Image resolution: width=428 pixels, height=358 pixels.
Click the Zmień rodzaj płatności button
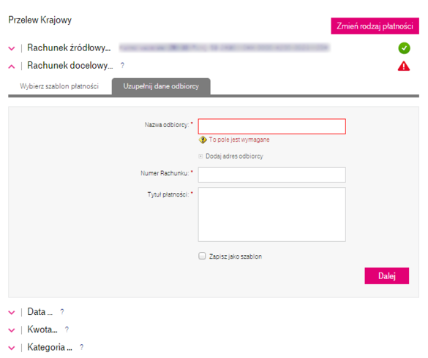[375, 26]
